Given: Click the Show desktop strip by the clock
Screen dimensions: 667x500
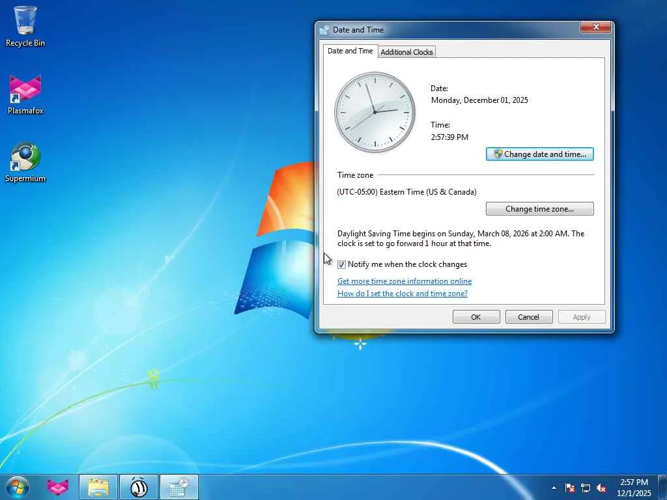Looking at the screenshot, I should [x=663, y=487].
